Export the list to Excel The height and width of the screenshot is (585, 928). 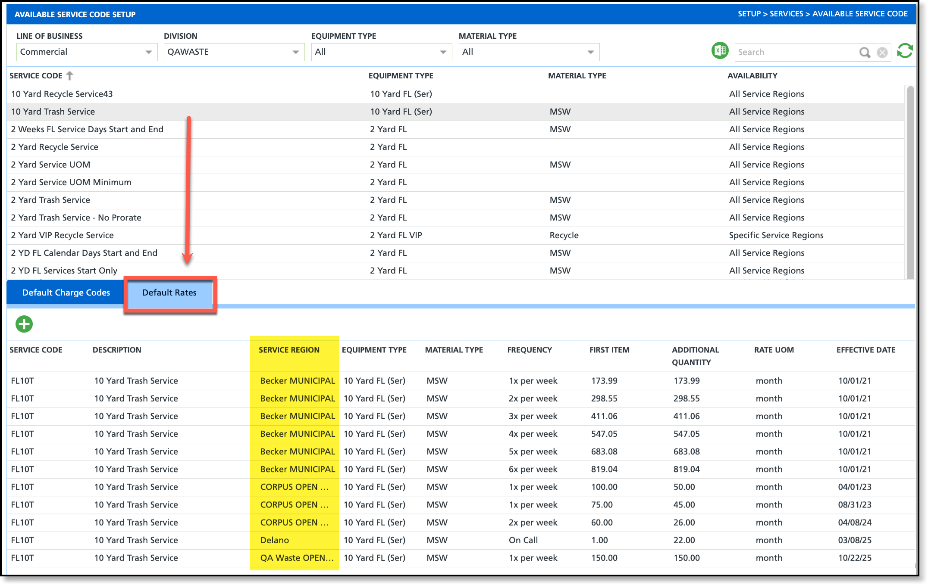[719, 51]
